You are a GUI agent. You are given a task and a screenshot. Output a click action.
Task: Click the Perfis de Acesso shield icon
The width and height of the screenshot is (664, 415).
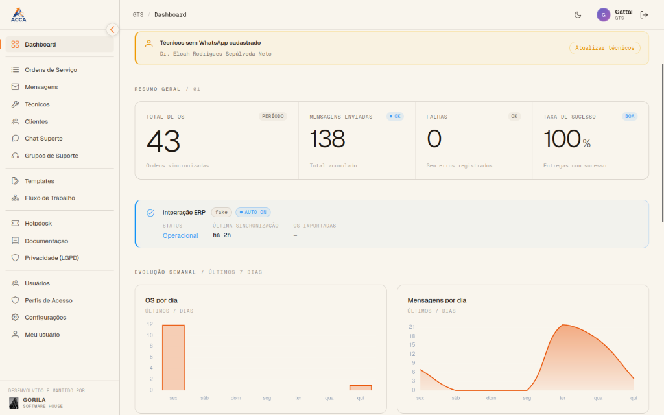(x=16, y=300)
